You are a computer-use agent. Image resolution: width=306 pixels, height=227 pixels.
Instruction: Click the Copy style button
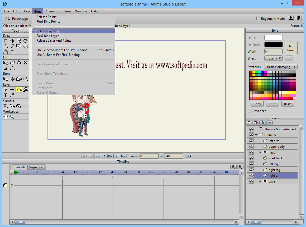tap(257, 104)
